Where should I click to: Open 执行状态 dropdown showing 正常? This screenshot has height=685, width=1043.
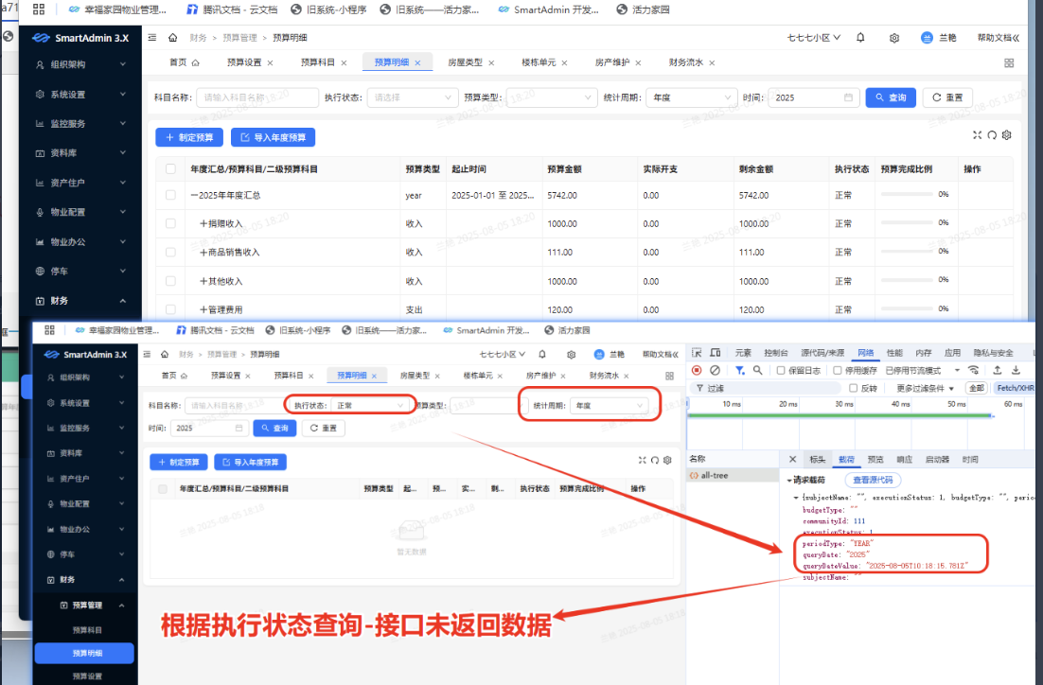pyautogui.click(x=350, y=405)
